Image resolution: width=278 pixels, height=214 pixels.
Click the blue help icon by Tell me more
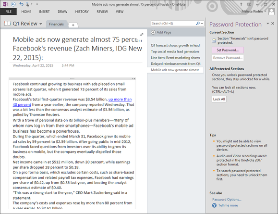click(x=214, y=205)
